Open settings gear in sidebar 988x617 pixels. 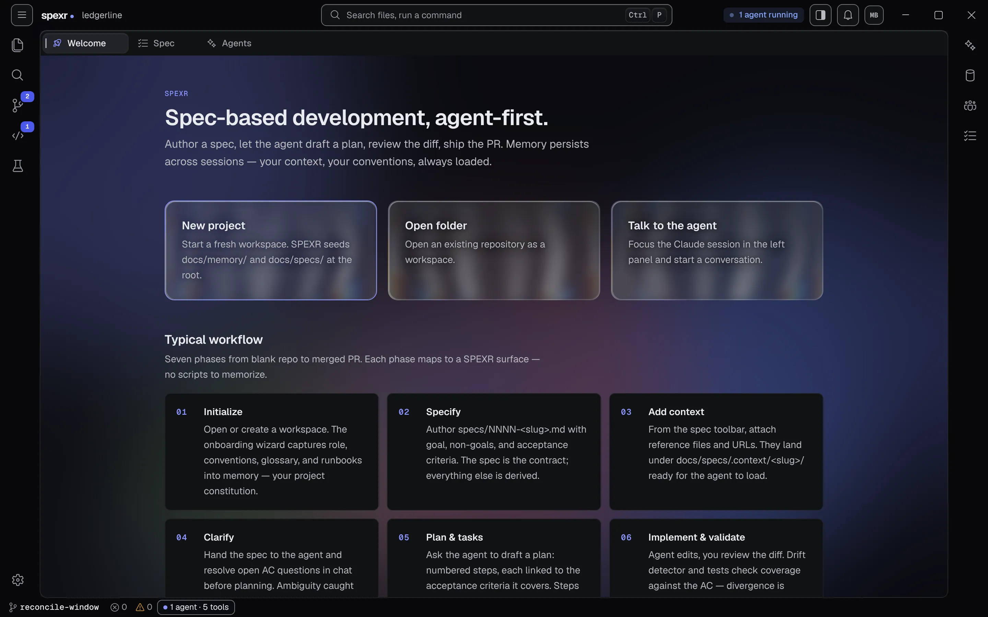click(17, 580)
